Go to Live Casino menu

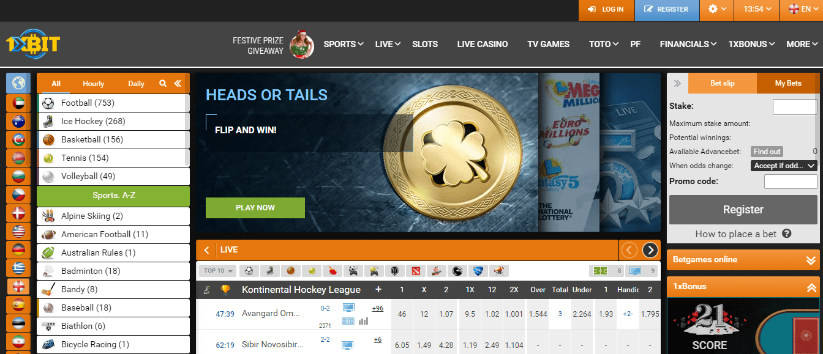[483, 44]
